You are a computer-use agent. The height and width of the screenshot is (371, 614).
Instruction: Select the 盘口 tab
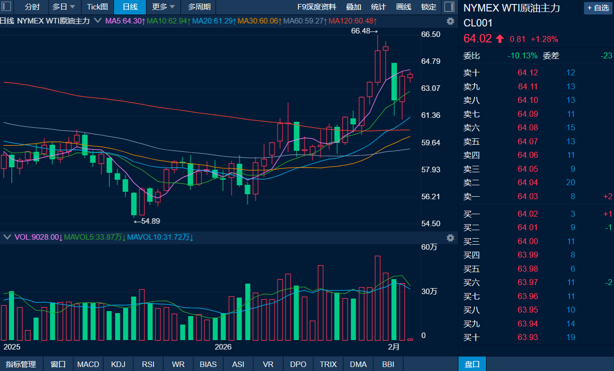pos(472,364)
